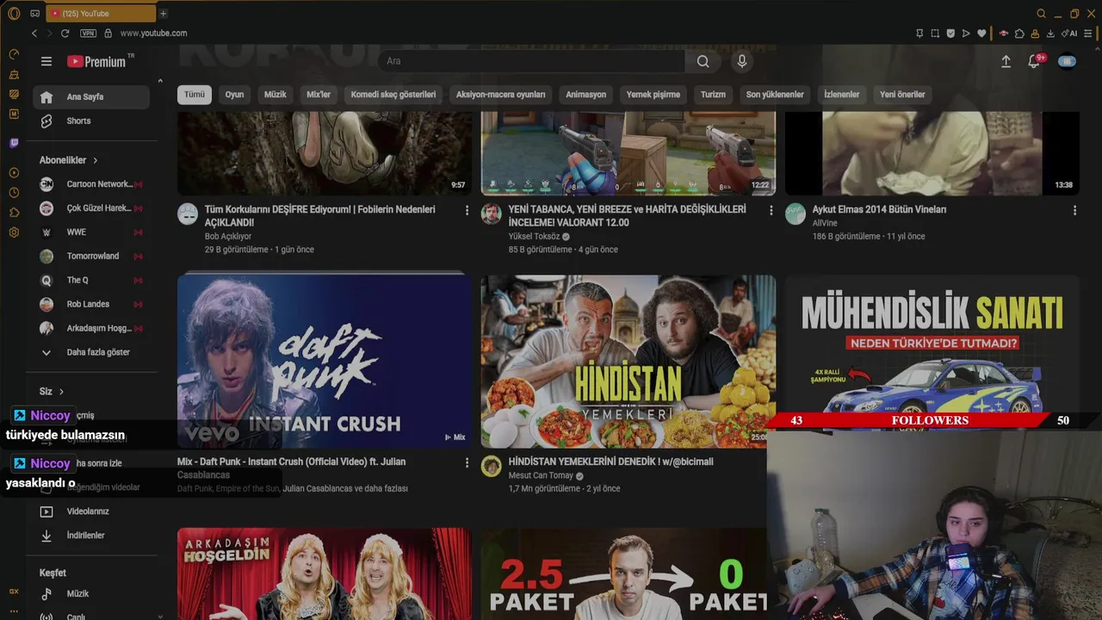The height and width of the screenshot is (620, 1102).
Task: Open Easy Setup sliders icon
Action: tap(1088, 33)
